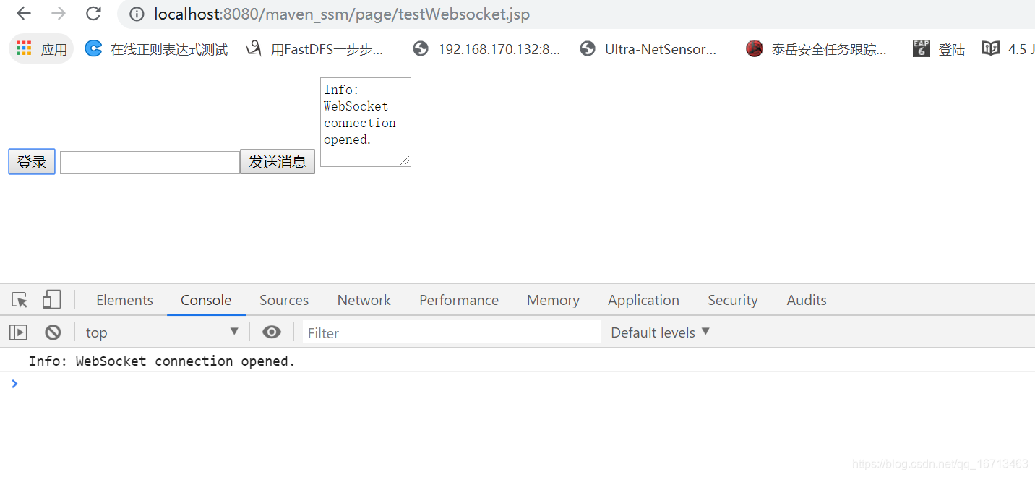This screenshot has width=1035, height=477.
Task: Switch to the Application tab
Action: [643, 299]
